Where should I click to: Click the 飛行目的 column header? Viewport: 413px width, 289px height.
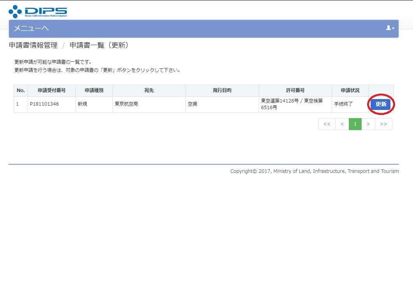coord(222,91)
